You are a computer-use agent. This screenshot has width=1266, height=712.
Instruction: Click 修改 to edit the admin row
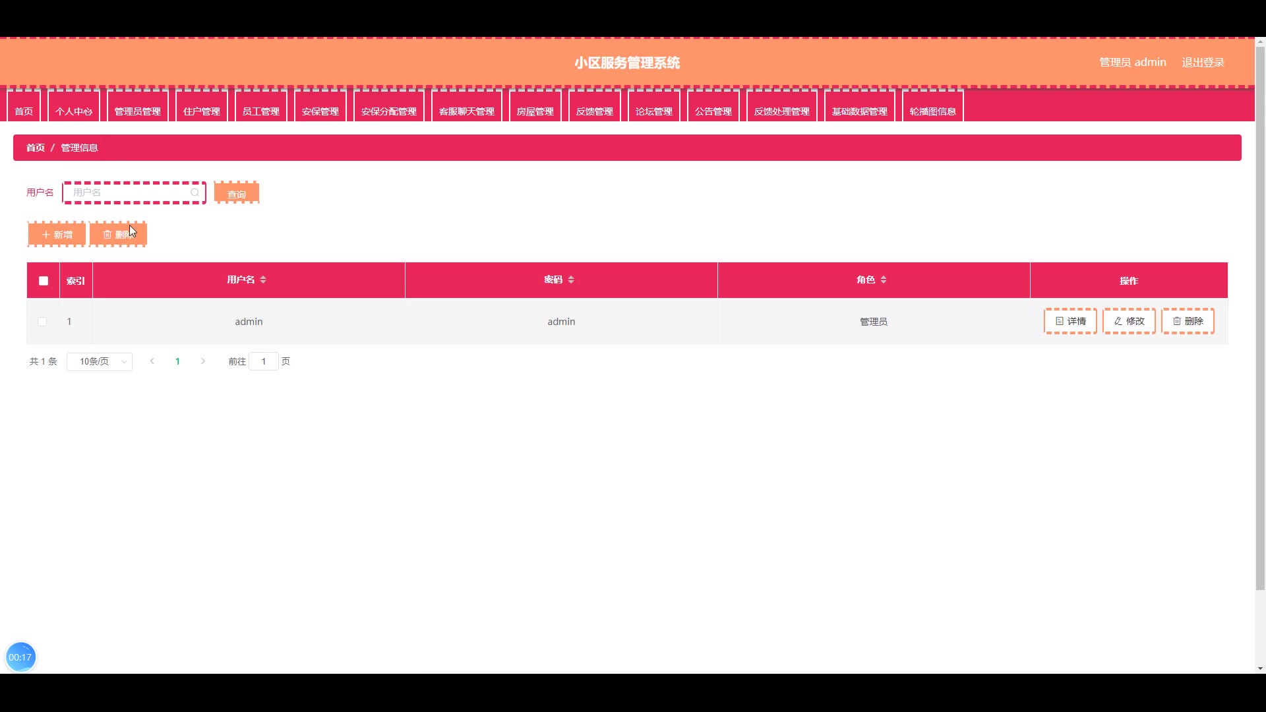pos(1129,321)
